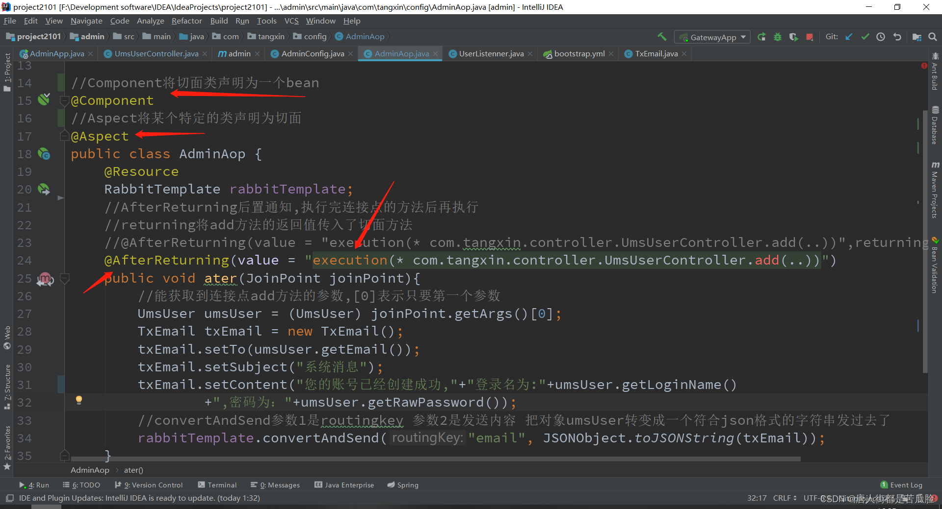Open the Project tool window sidebar button
Viewport: 942px width, 509px height.
7,72
